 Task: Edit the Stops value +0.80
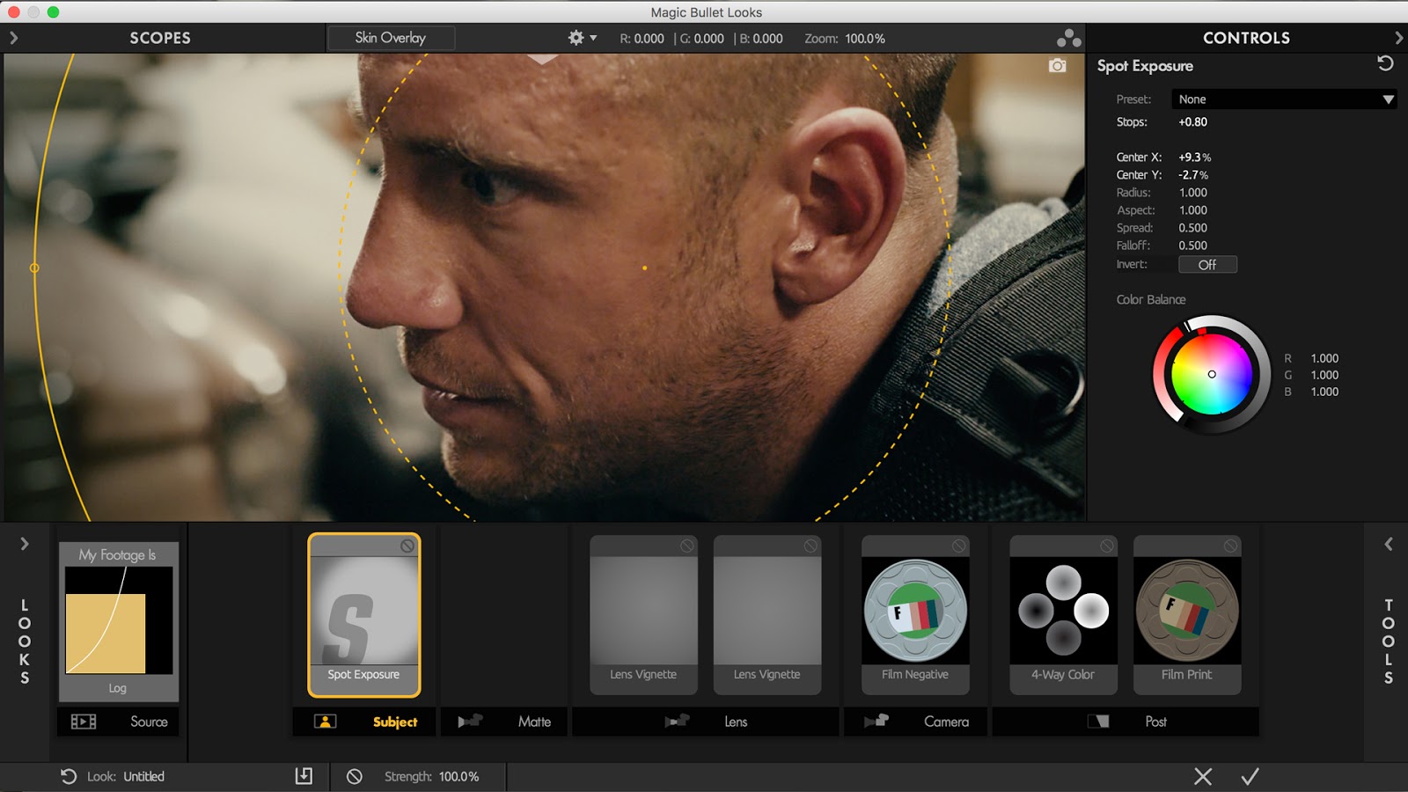pos(1193,122)
